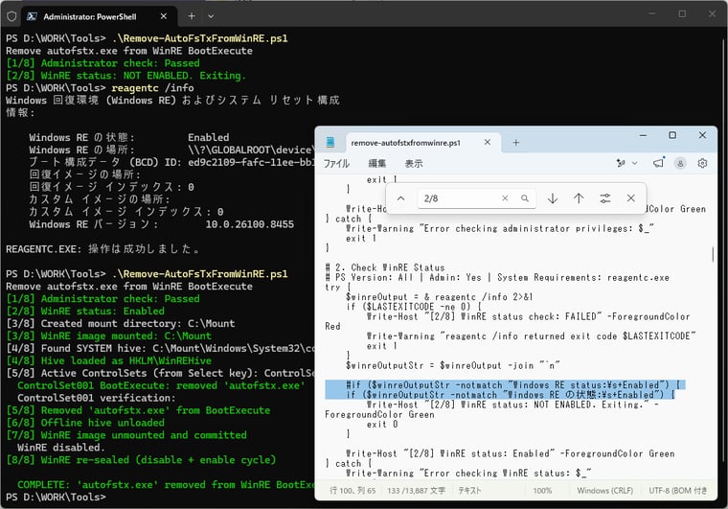728x509 pixels.
Task: Expand the Terminal new-tab profile dropdown
Action: click(211, 16)
